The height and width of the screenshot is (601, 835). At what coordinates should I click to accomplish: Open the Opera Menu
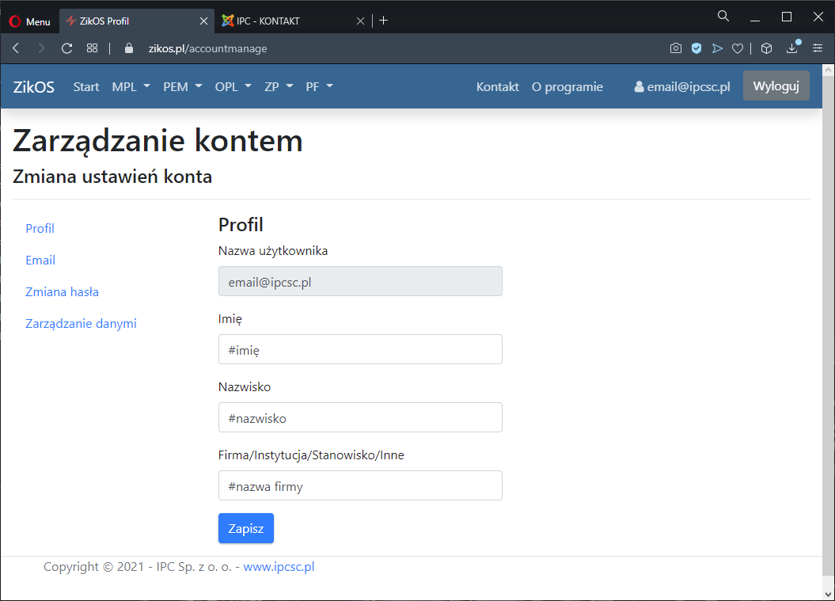30,21
